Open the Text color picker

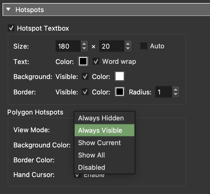tap(83, 61)
